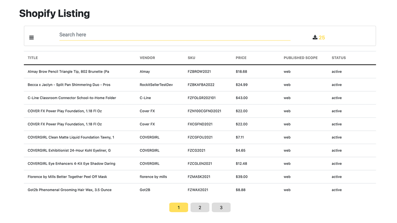Viewport: 397px width, 223px height.
Task: Click the download icon beside 25
Action: tap(315, 37)
